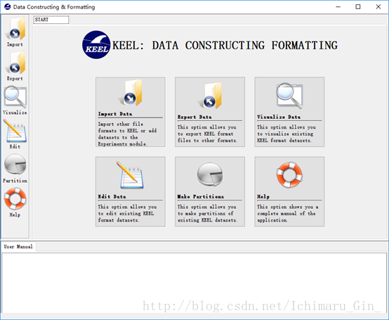The image size is (389, 320).
Task: Click the Edit Data notepad pencil icon
Action: (130, 175)
